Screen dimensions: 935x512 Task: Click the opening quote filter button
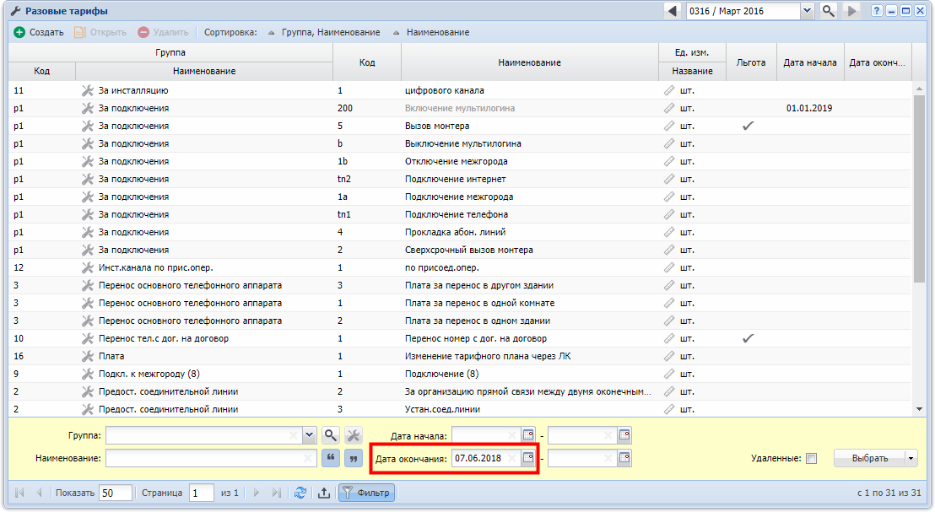point(330,458)
